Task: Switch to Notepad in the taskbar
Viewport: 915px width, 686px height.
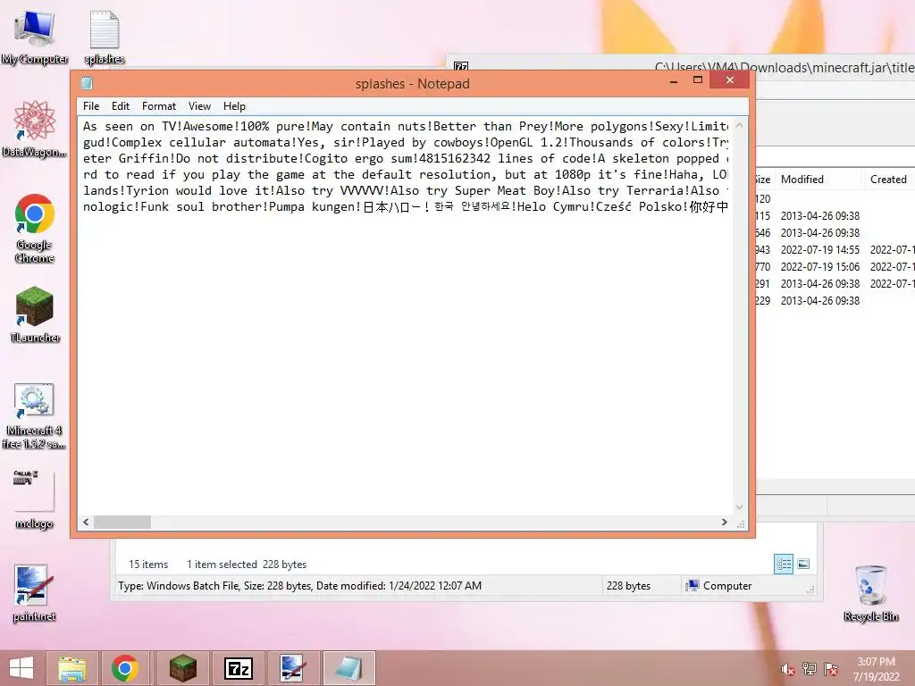Action: (348, 668)
